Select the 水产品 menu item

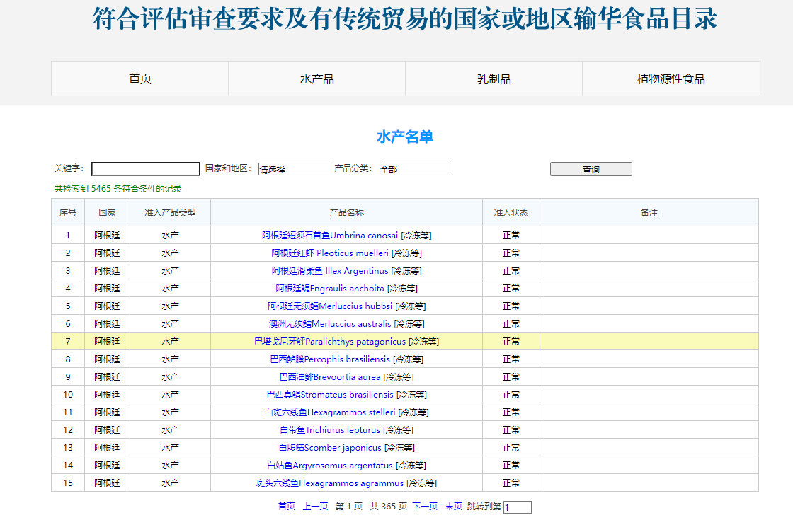pyautogui.click(x=316, y=79)
